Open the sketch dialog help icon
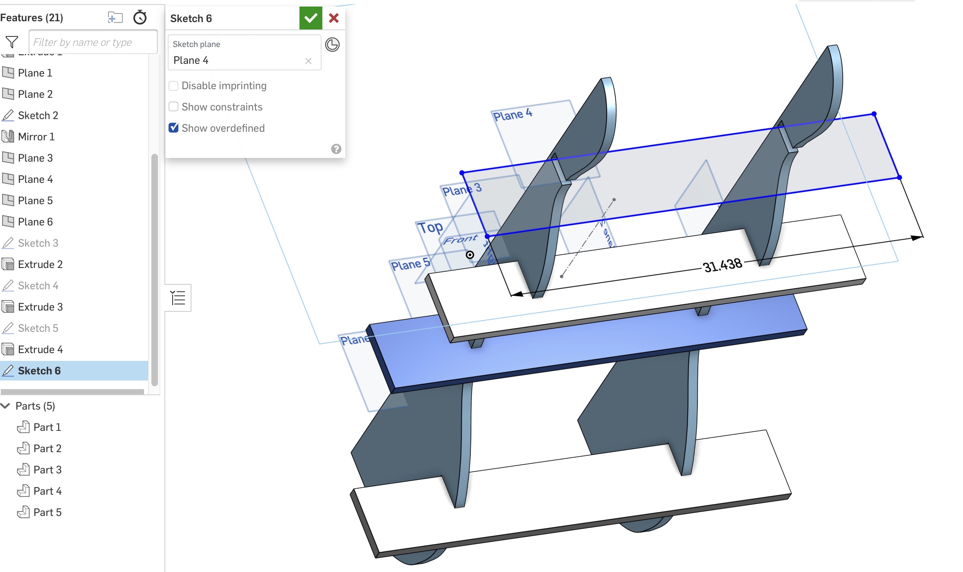 (336, 149)
